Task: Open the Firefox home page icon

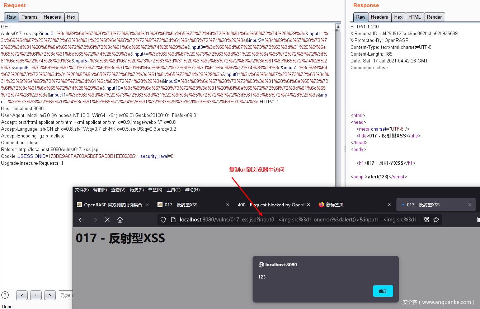Action: [x=120, y=220]
